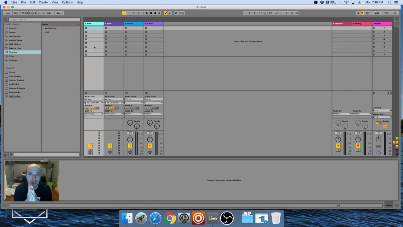
Task: Click the Link button
Action: (8, 13)
